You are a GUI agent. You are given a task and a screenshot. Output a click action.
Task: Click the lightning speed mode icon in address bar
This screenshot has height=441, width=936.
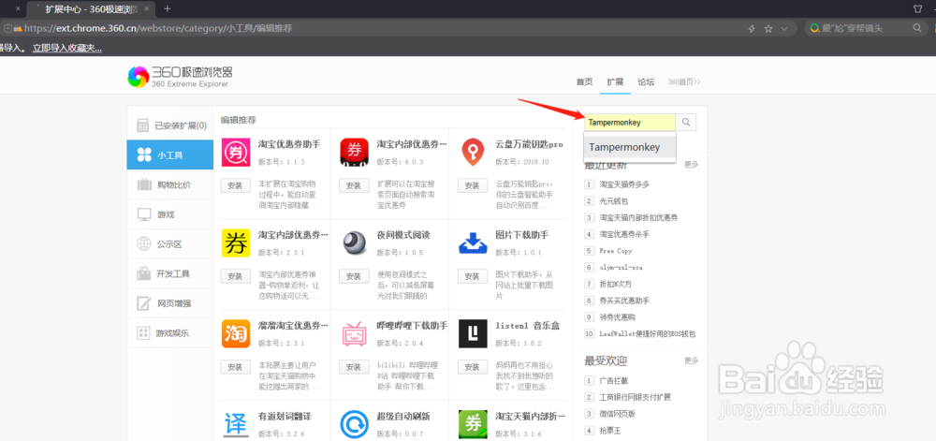pyautogui.click(x=753, y=28)
